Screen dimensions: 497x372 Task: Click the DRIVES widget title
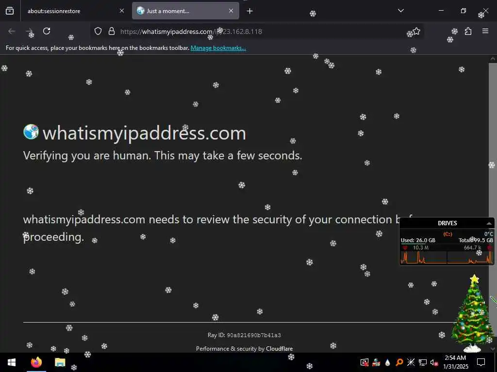(447, 223)
